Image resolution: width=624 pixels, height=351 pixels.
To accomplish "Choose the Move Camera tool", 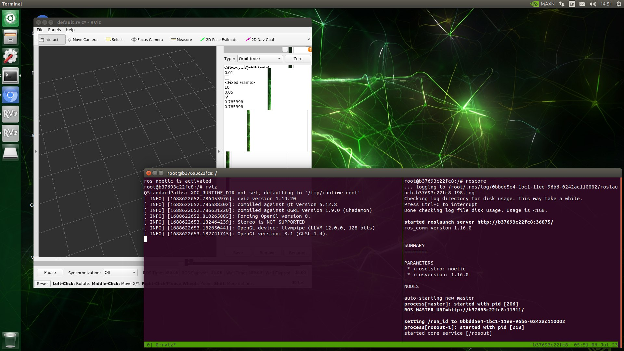I will click(x=82, y=40).
